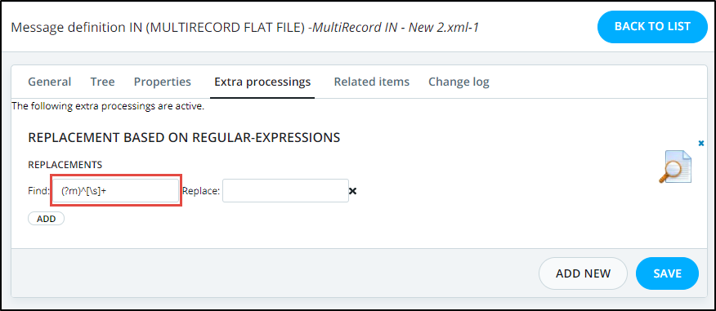The image size is (716, 311).
Task: Click into the empty Replace field
Action: pos(285,191)
